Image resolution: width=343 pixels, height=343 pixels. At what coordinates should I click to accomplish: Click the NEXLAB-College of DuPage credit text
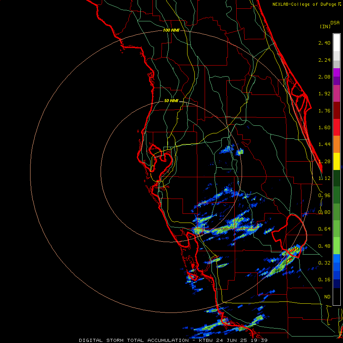click(307, 4)
